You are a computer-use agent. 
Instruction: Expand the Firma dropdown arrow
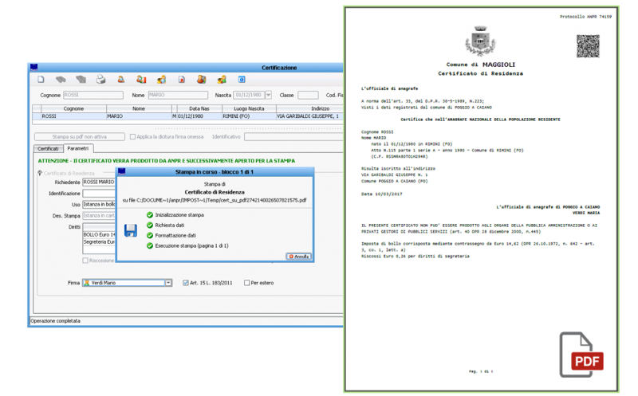tap(168, 283)
